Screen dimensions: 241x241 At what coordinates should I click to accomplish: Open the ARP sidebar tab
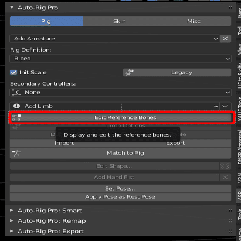[239, 196]
